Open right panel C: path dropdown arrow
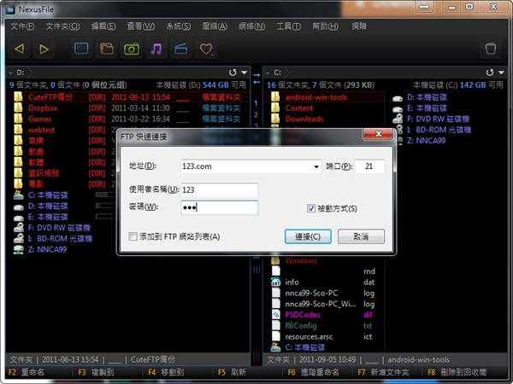 click(268, 73)
